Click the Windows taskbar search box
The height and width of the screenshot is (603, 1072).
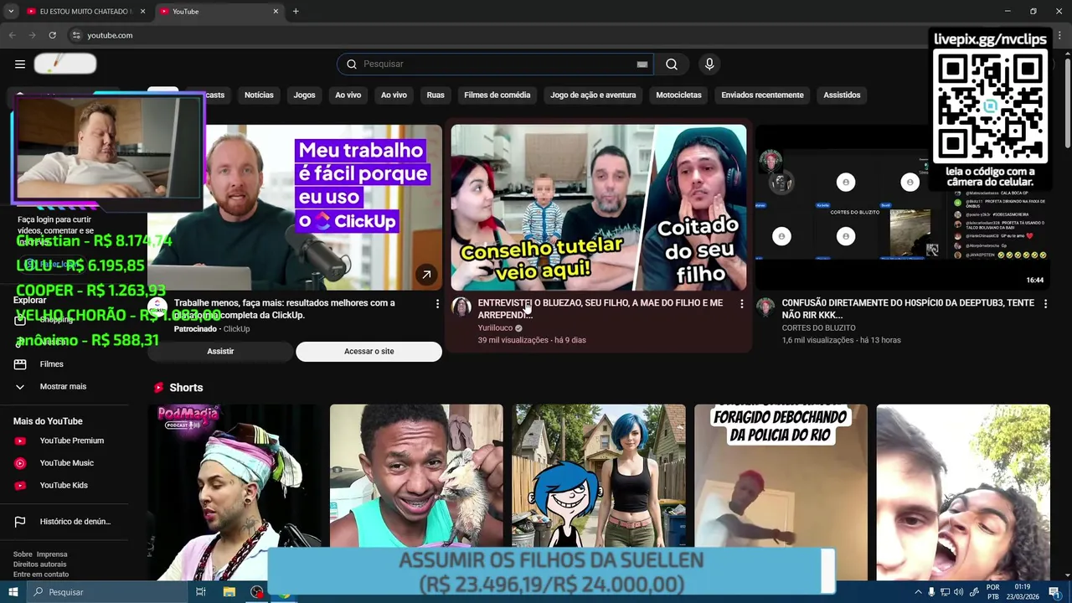[107, 592]
